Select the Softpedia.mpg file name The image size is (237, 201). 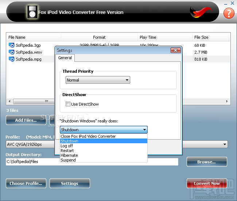(x=28, y=59)
